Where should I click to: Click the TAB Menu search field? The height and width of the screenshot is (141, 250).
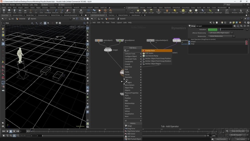(134, 51)
